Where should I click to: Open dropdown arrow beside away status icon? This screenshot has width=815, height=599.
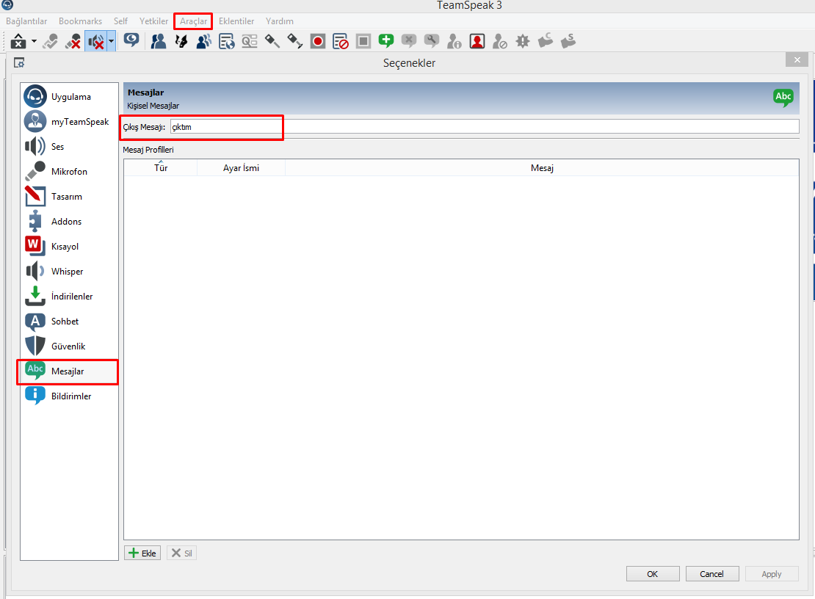[x=34, y=41]
